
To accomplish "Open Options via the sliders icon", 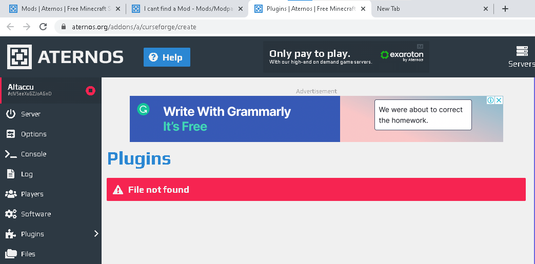I will [11, 134].
